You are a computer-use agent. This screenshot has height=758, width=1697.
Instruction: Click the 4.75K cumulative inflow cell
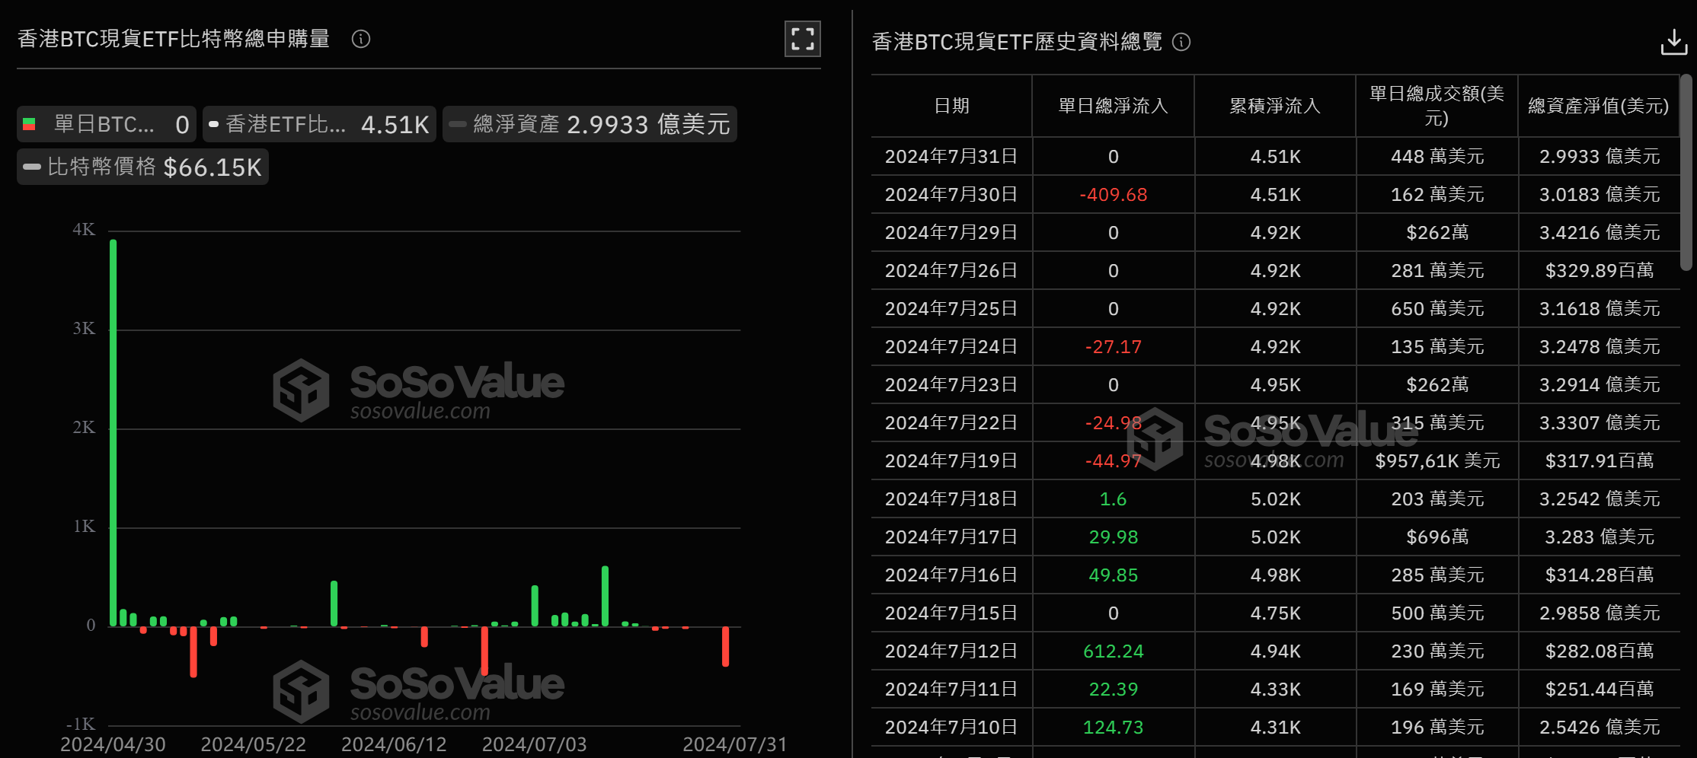pos(1275,613)
